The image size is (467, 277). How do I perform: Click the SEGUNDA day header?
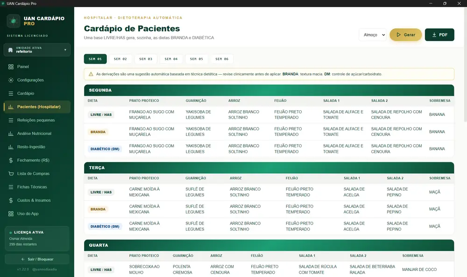click(269, 90)
